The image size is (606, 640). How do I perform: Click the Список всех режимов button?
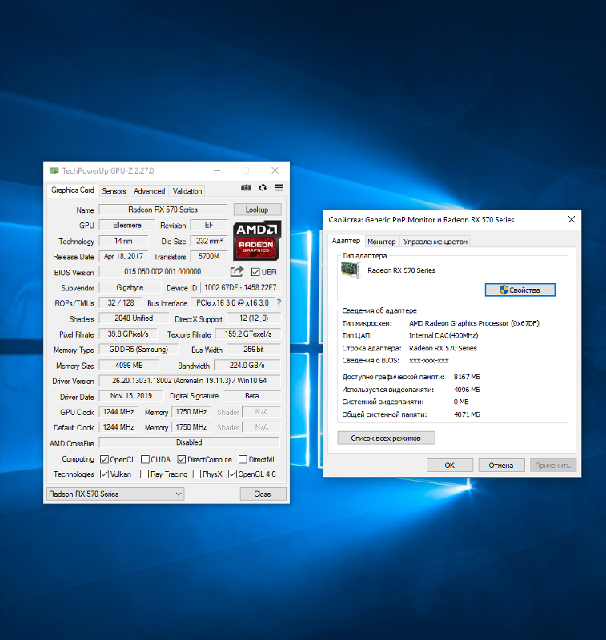click(x=386, y=438)
